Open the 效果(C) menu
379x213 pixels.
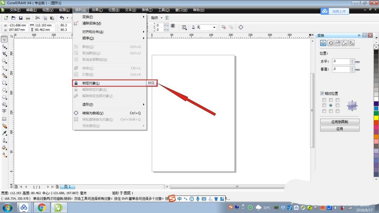pyautogui.click(x=97, y=10)
